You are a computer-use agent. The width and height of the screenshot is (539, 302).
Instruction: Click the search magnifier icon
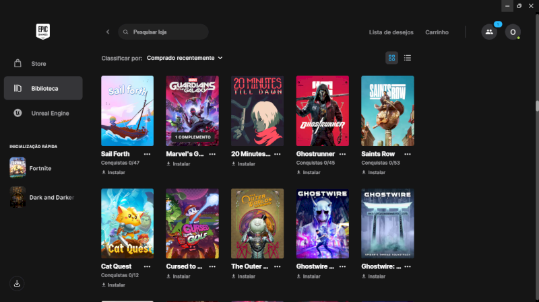coord(125,32)
